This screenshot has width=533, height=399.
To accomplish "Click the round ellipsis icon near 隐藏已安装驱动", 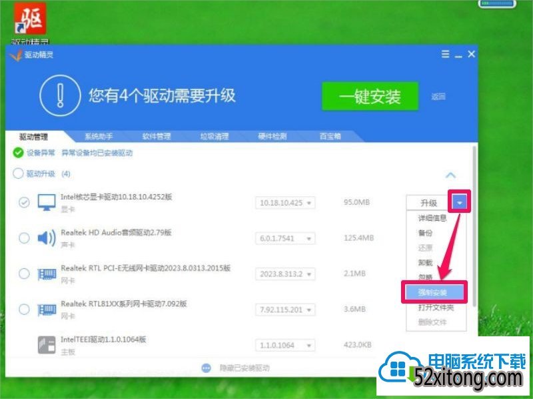I will (x=206, y=368).
